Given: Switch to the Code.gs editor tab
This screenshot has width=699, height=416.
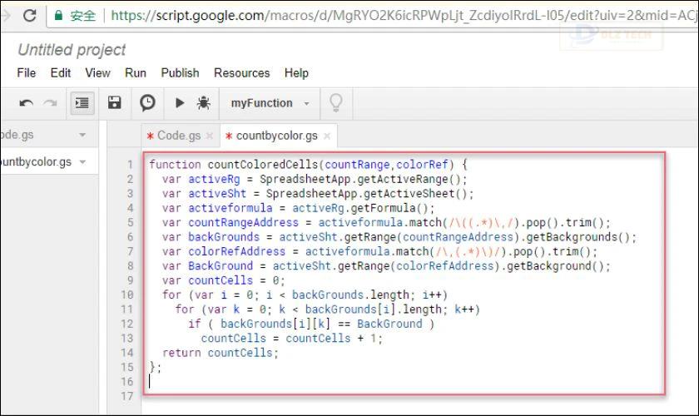Looking at the screenshot, I should (x=179, y=136).
